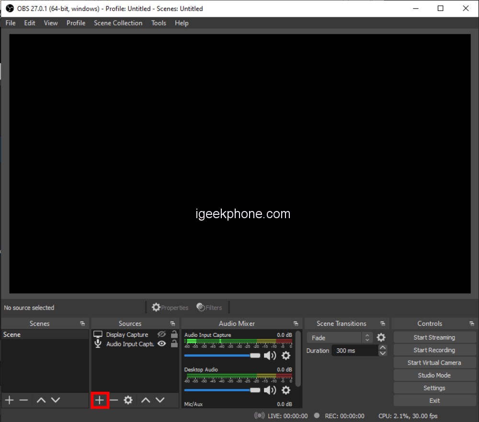Toggle lock on Display Capture source
479x422 pixels.
coord(174,334)
